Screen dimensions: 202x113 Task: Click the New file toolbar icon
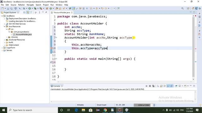(x=3, y=8)
